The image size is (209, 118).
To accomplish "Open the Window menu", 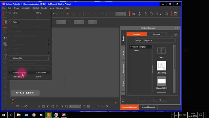I will tap(59, 8).
